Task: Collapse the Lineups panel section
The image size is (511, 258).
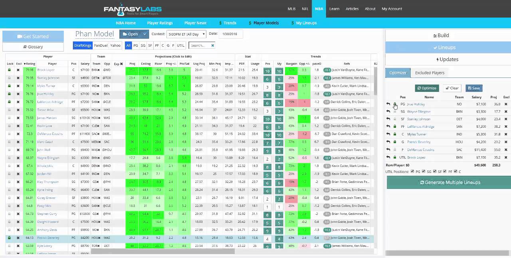Action: tap(448, 47)
